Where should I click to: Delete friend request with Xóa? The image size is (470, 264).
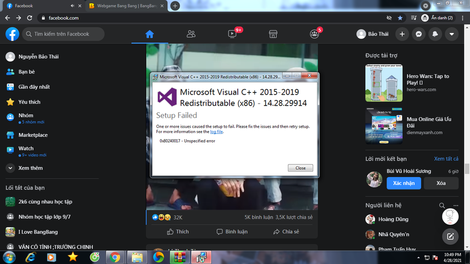click(x=441, y=183)
